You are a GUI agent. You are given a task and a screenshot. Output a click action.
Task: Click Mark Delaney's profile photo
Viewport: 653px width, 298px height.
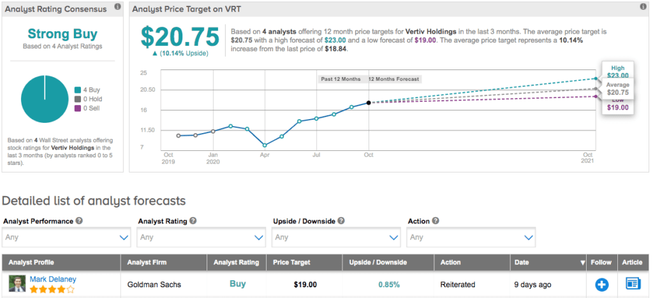[x=17, y=284]
